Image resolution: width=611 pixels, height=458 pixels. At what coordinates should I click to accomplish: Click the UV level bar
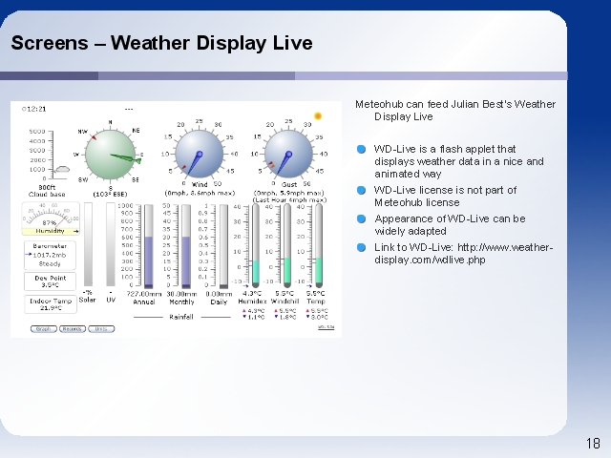[111, 244]
